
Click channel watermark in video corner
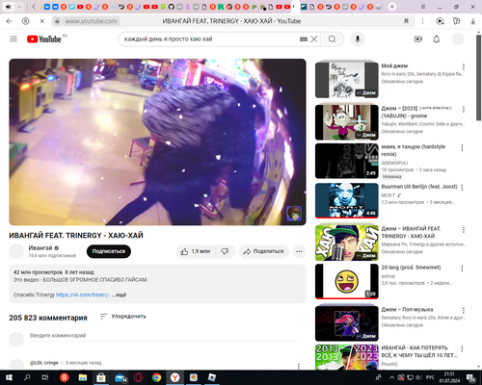294,214
